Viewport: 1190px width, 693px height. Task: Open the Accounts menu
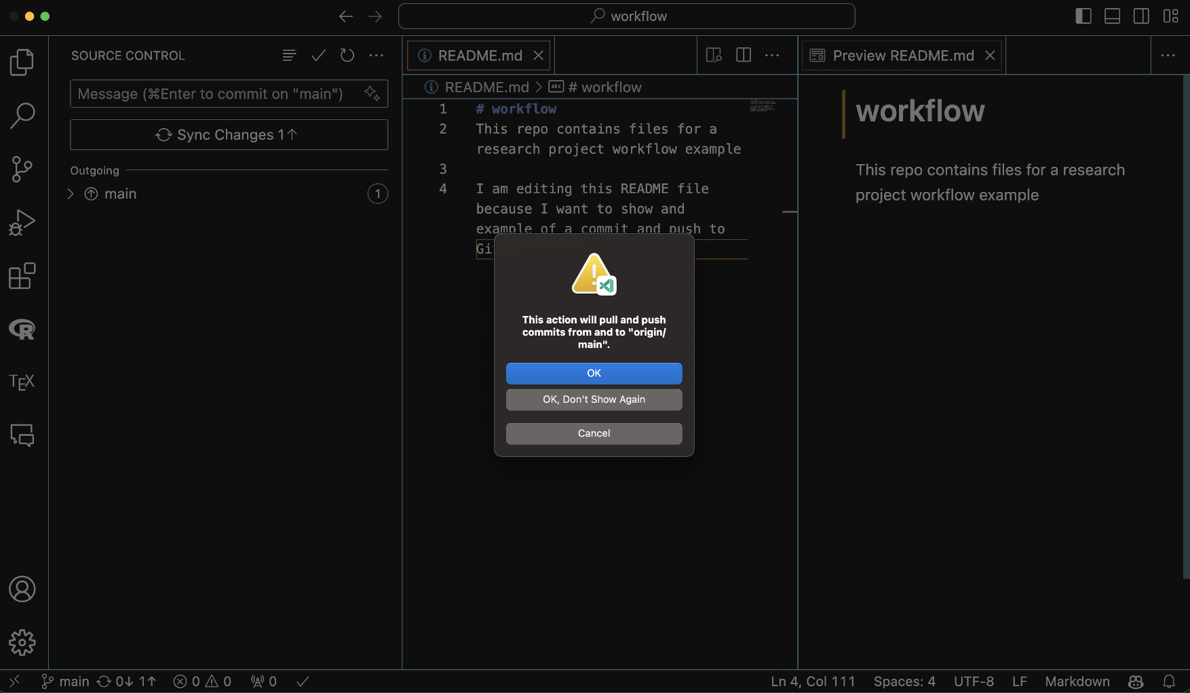(22, 589)
